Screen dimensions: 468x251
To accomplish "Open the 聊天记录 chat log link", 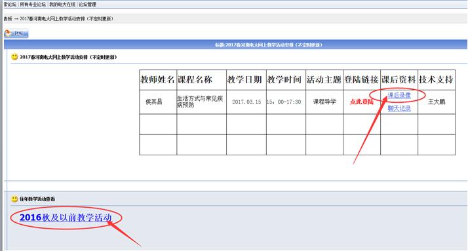I will [399, 108].
